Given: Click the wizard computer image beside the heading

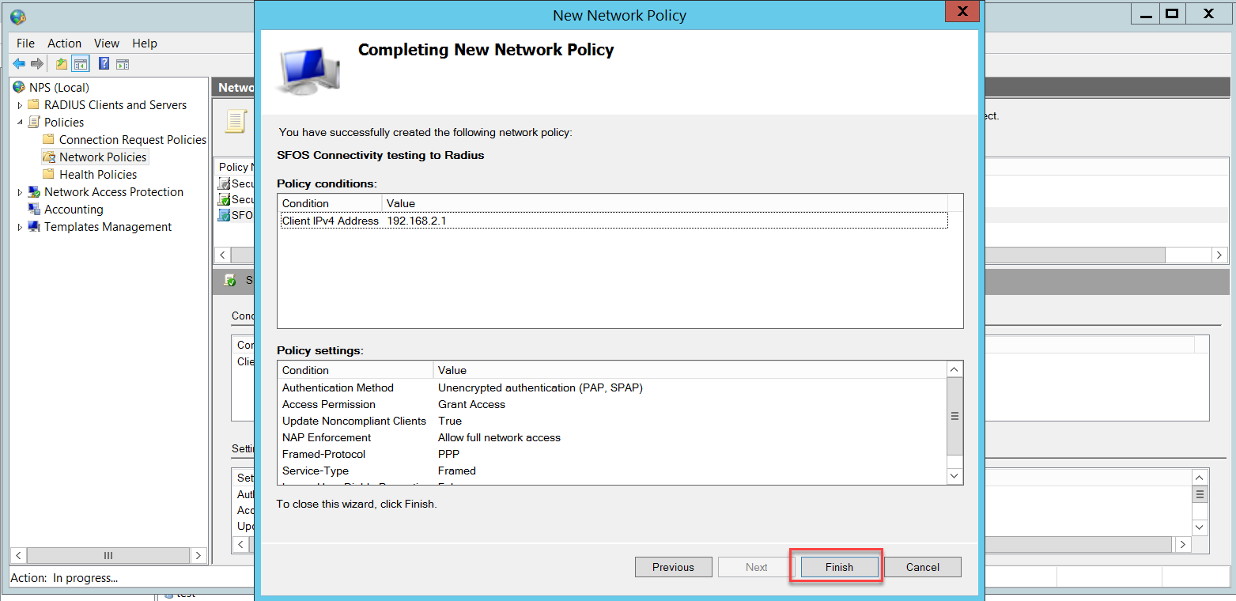Looking at the screenshot, I should click(x=310, y=70).
